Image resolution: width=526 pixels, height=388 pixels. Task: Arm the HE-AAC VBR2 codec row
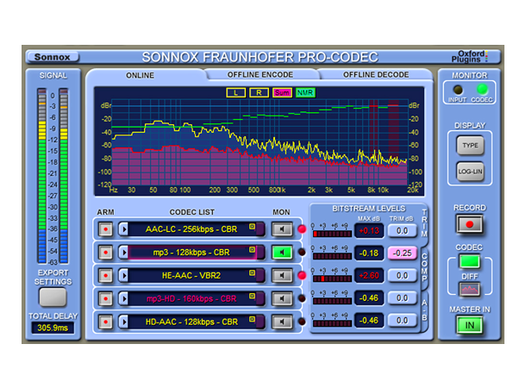(x=105, y=276)
